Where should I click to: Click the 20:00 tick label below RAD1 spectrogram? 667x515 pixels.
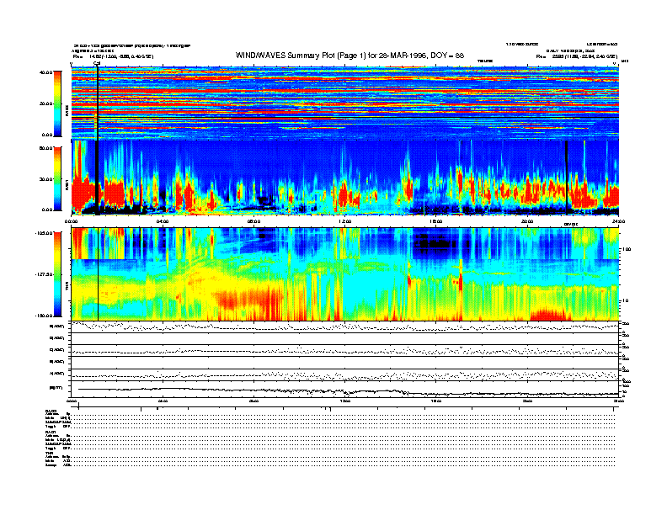527,221
